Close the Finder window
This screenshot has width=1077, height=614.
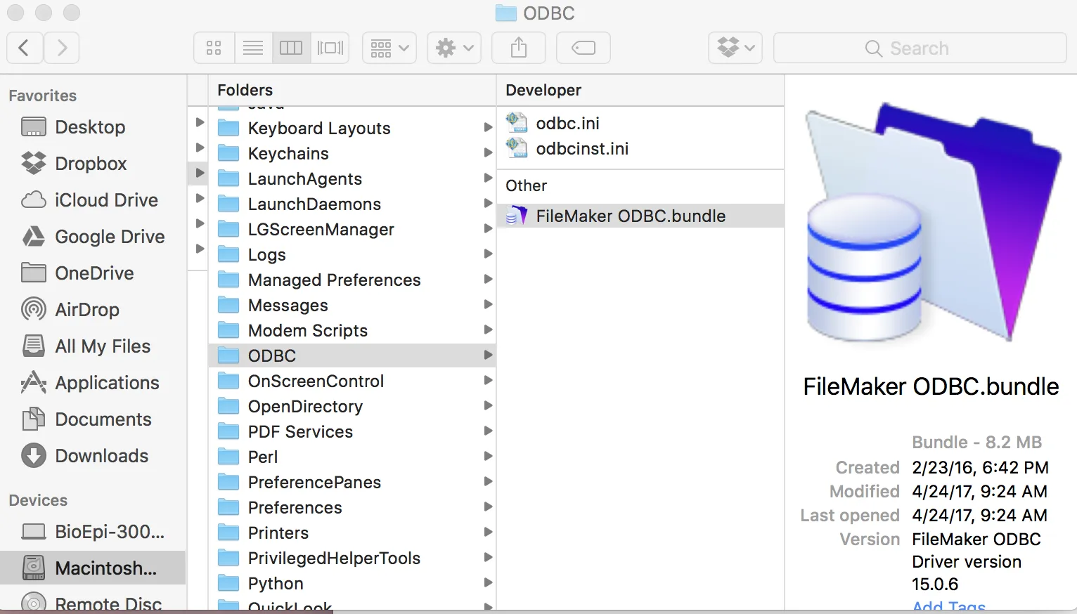[x=15, y=13]
